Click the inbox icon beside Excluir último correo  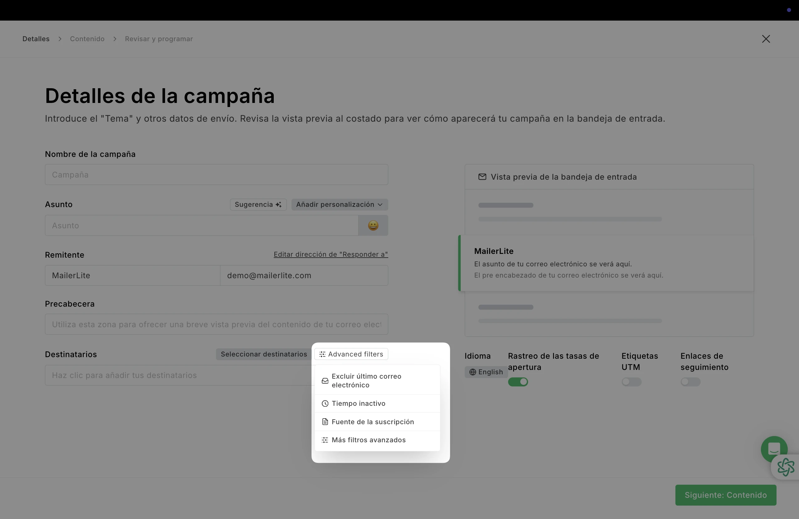(x=325, y=381)
